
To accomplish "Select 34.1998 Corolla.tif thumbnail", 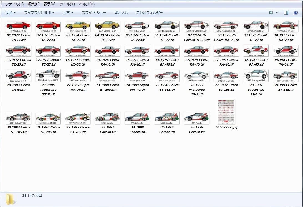I will tap(137, 118).
